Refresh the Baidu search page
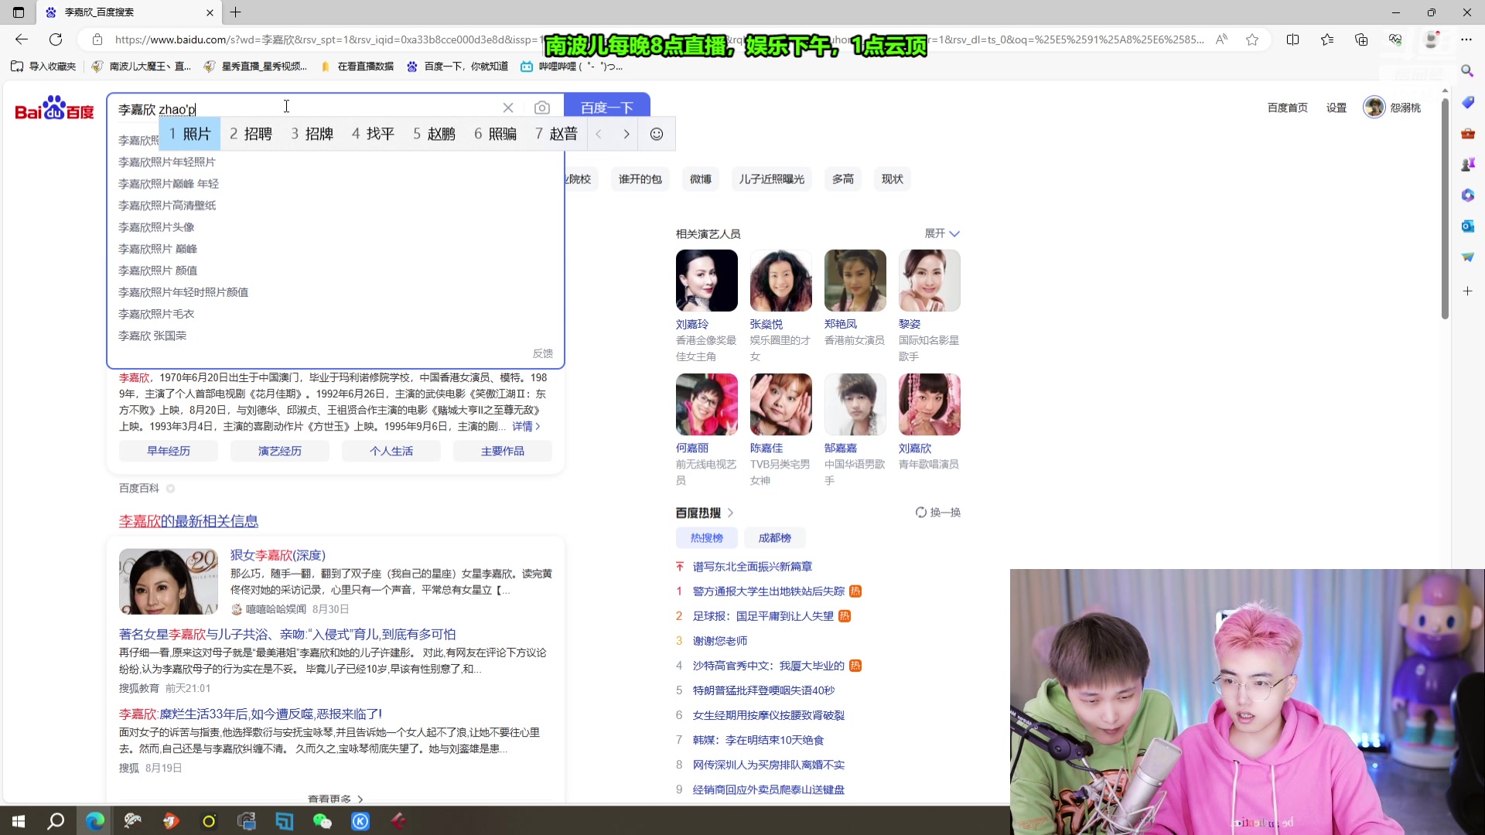1485x835 pixels. (x=56, y=39)
